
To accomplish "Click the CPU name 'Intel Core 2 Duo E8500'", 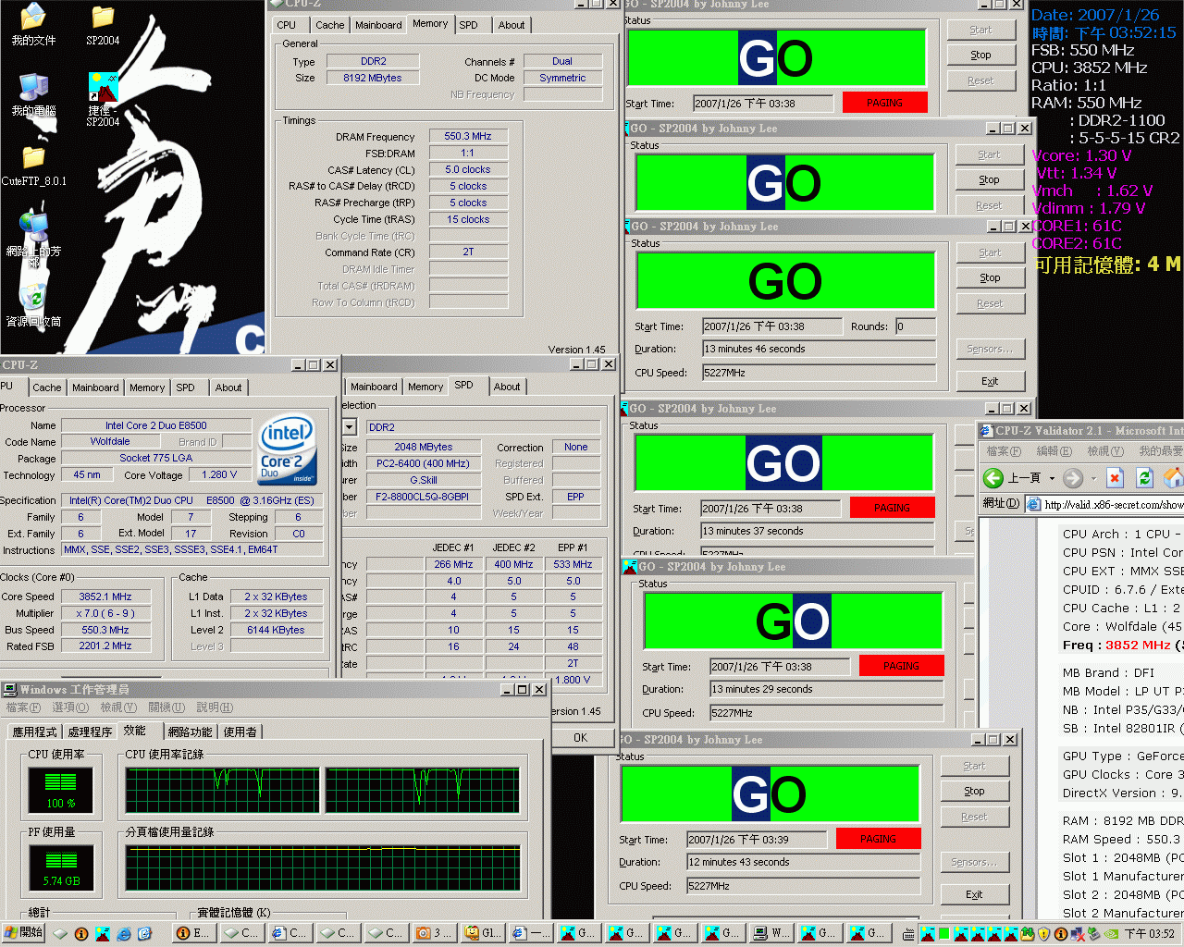I will tap(156, 425).
